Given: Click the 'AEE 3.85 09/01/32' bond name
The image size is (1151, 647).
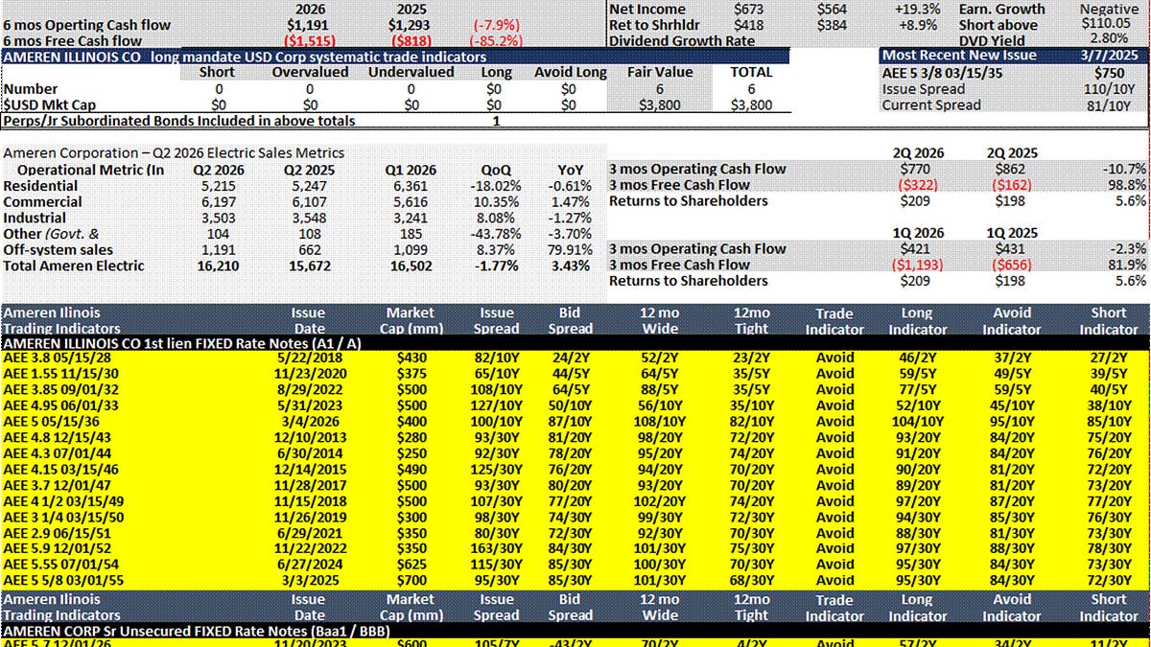Looking at the screenshot, I should click(x=60, y=390).
